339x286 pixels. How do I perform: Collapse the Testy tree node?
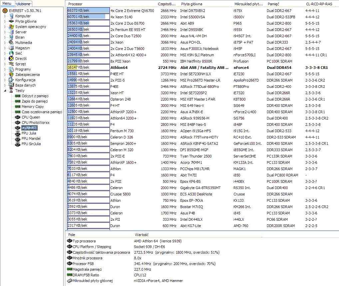(x=5, y=91)
